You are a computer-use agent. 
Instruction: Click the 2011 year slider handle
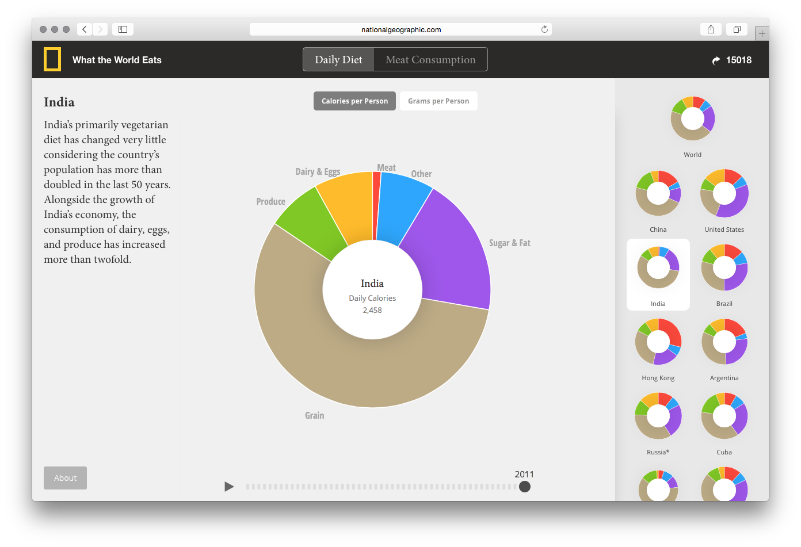(x=524, y=487)
